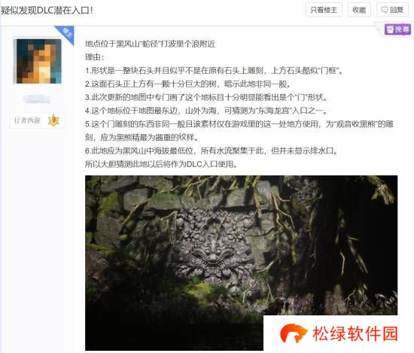Click the speech bubble icon inside 回复
Screen dimensions: 414x353
tap(384, 10)
